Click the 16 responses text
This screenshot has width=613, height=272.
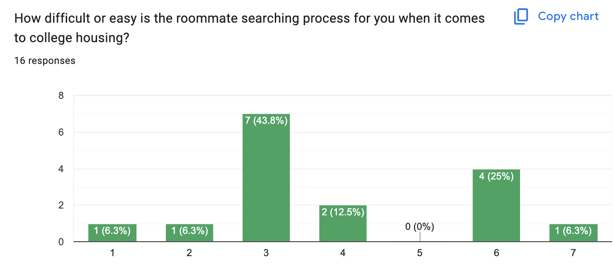45,60
